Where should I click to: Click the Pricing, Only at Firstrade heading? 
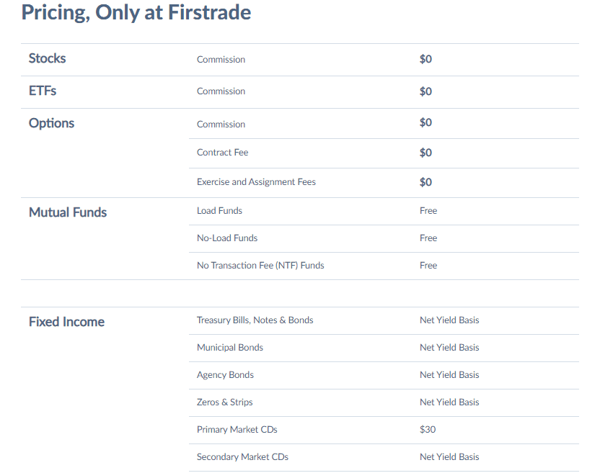click(x=136, y=12)
